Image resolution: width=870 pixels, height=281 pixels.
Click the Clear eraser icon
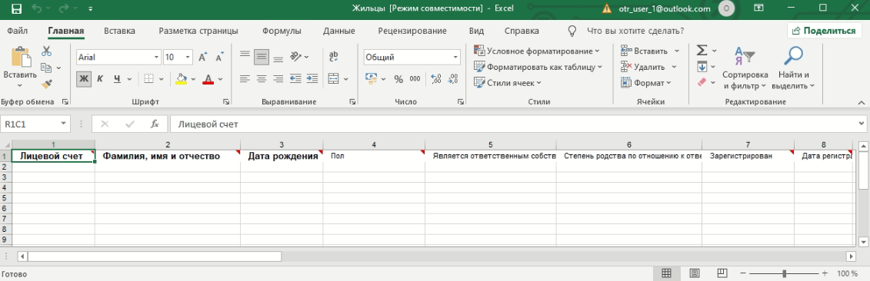coord(702,83)
